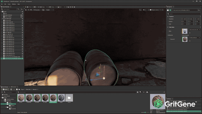This screenshot has height=114, width=202.
Task: Toggle the eye of the highlighted Asset_wood_misc row
Action: tap(22, 59)
